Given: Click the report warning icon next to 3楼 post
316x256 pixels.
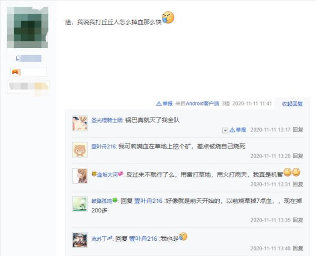Looking at the screenshot, I should coord(159,104).
